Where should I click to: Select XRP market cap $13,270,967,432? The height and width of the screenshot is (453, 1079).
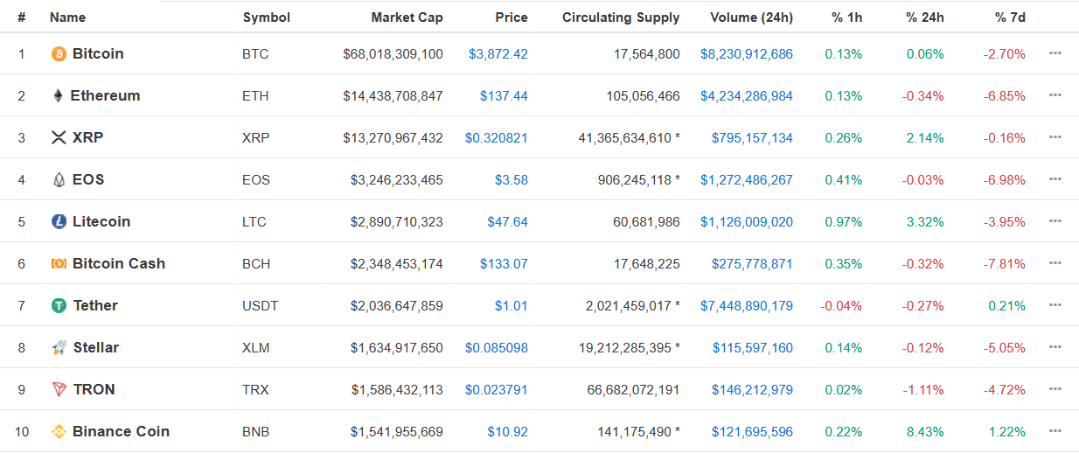pos(393,138)
